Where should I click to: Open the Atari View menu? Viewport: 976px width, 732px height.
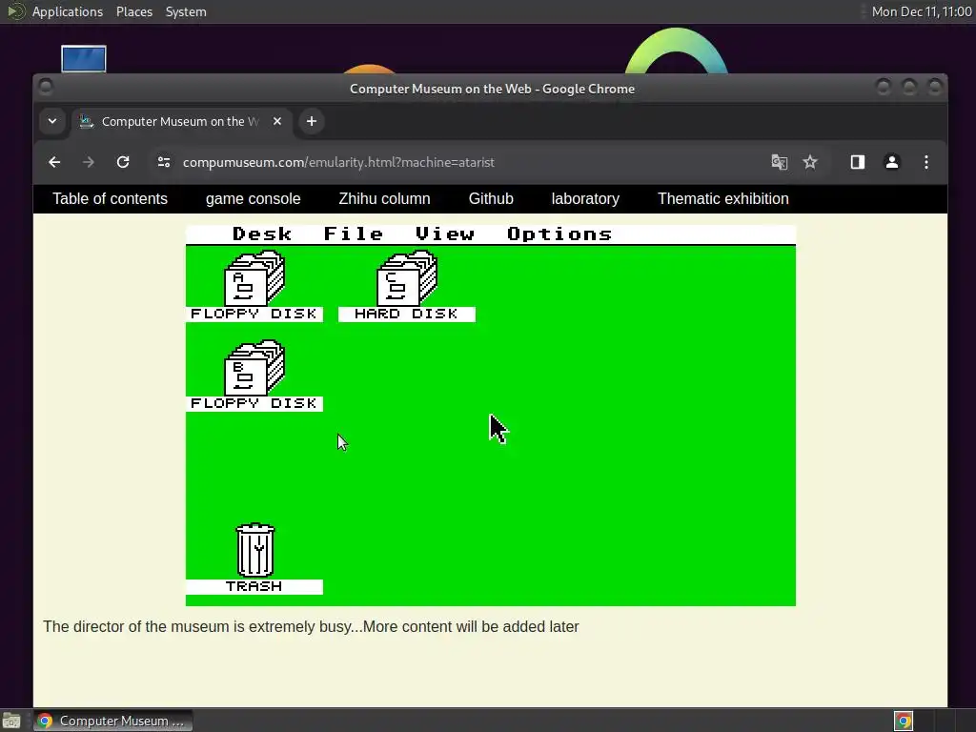click(x=445, y=234)
